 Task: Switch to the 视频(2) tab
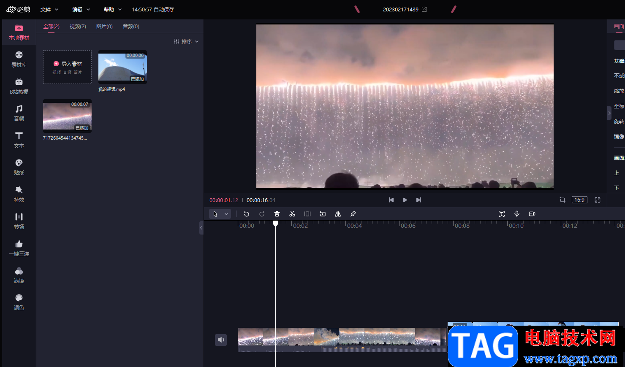(78, 26)
